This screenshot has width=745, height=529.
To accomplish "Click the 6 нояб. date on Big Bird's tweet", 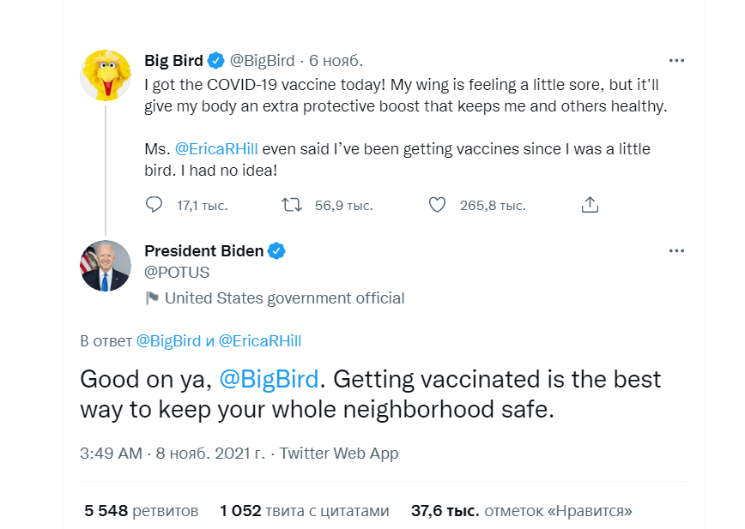I will click(336, 60).
